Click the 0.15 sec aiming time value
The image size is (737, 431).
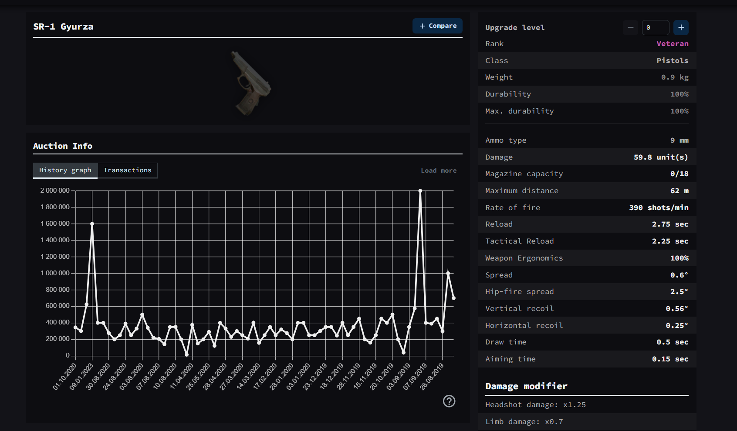click(x=670, y=359)
